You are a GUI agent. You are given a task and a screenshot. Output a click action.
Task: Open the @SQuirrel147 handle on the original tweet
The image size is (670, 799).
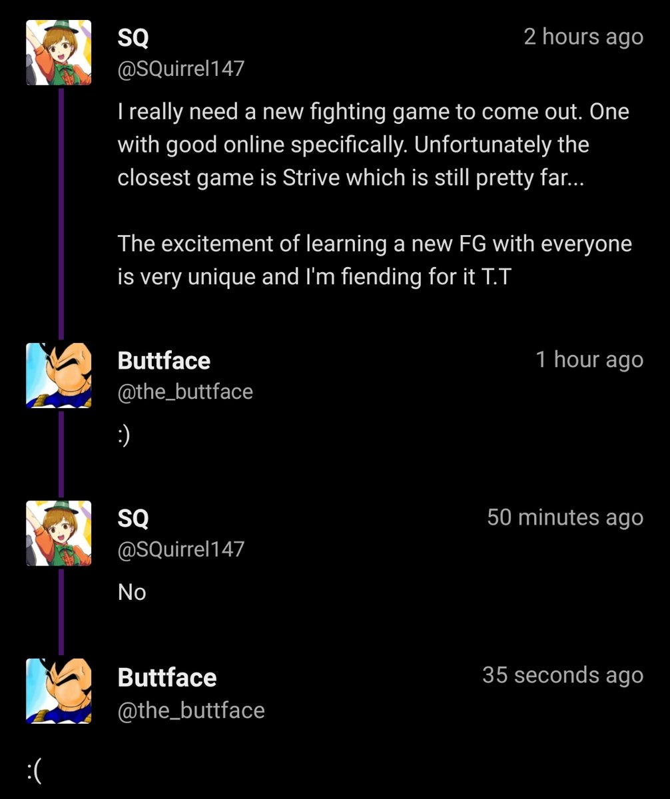pyautogui.click(x=181, y=69)
